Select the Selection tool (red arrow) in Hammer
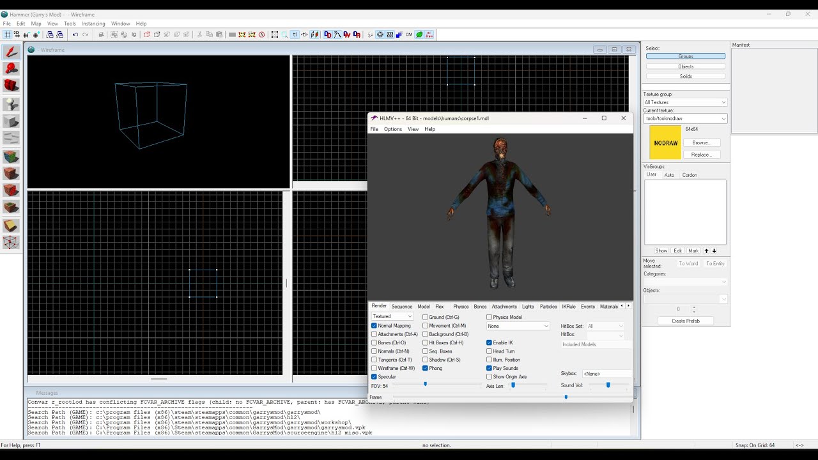 [x=11, y=52]
